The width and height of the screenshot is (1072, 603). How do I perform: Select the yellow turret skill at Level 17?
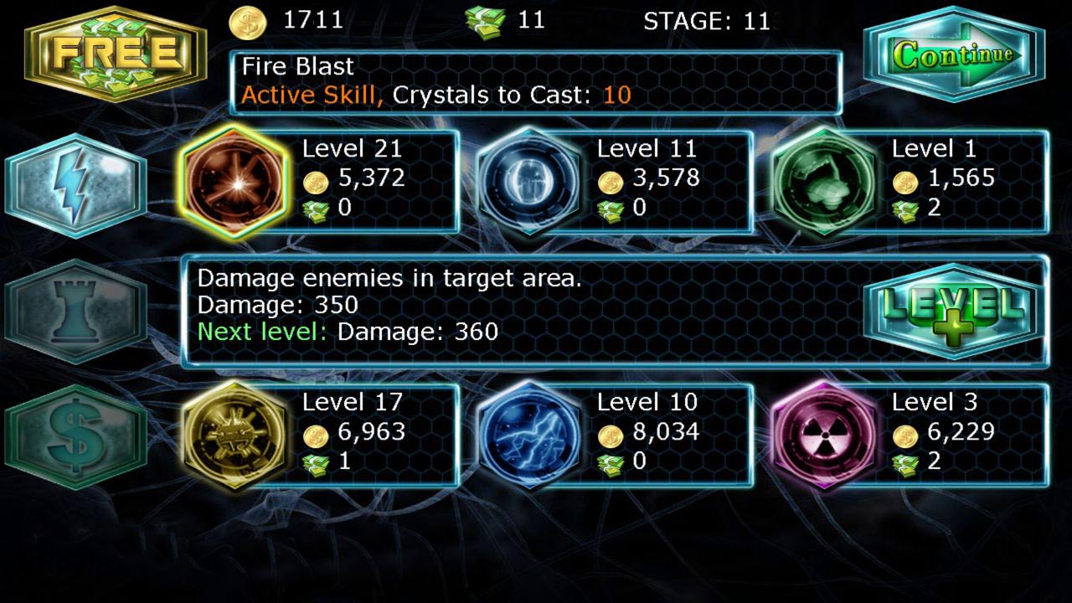[234, 435]
